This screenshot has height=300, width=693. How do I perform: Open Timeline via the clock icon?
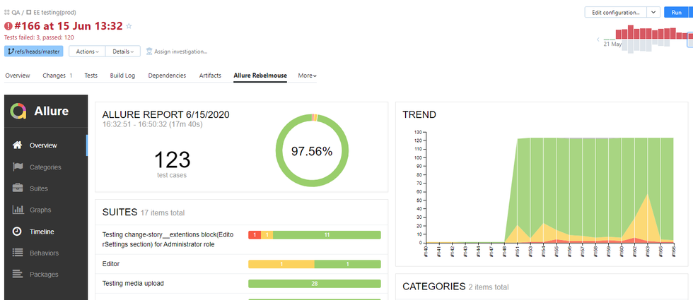click(x=18, y=232)
